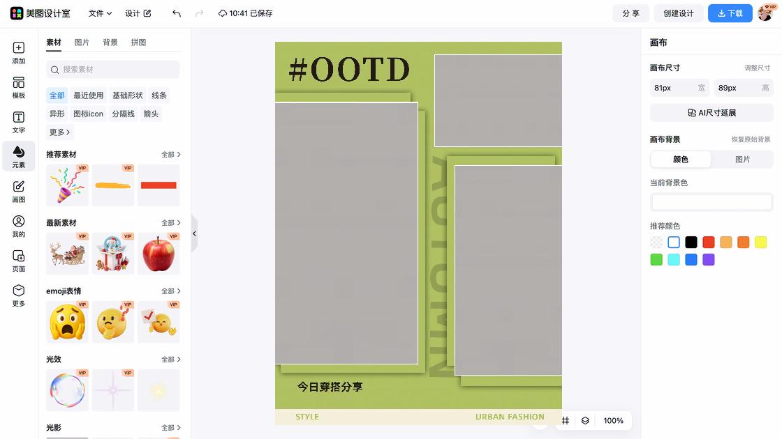The width and height of the screenshot is (782, 439).
Task: Click the AI尺寸延展 button
Action: tap(711, 113)
